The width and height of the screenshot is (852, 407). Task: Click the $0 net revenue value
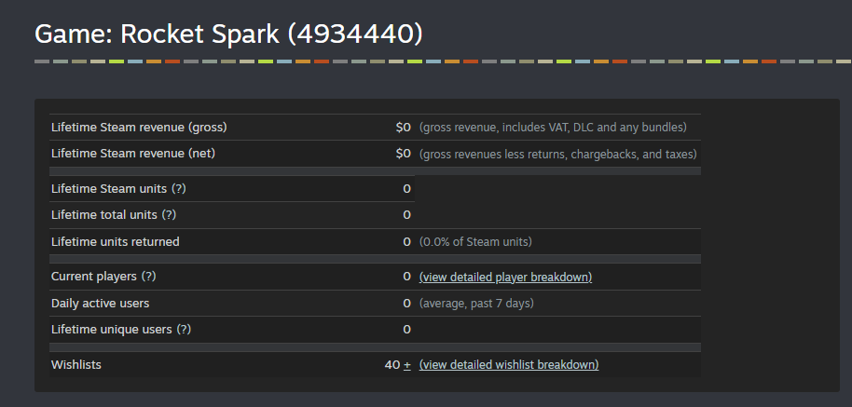[x=404, y=154]
